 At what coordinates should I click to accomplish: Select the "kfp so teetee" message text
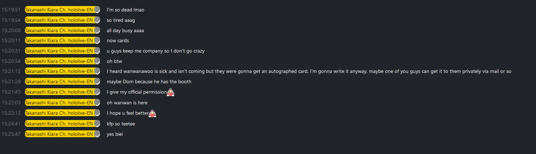[x=121, y=124]
